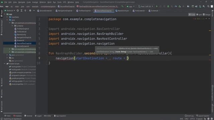This screenshot has height=120, width=214.
Task: Click Select Opened File target icon
Action: tap(18, 11)
